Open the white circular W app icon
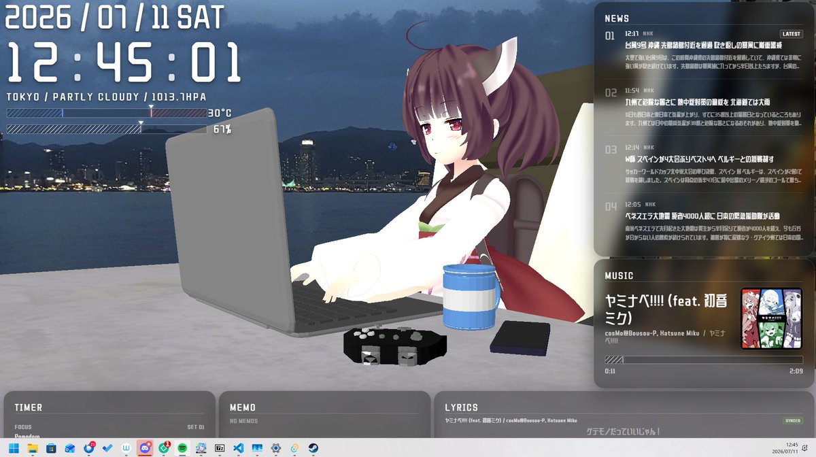 coord(126,448)
